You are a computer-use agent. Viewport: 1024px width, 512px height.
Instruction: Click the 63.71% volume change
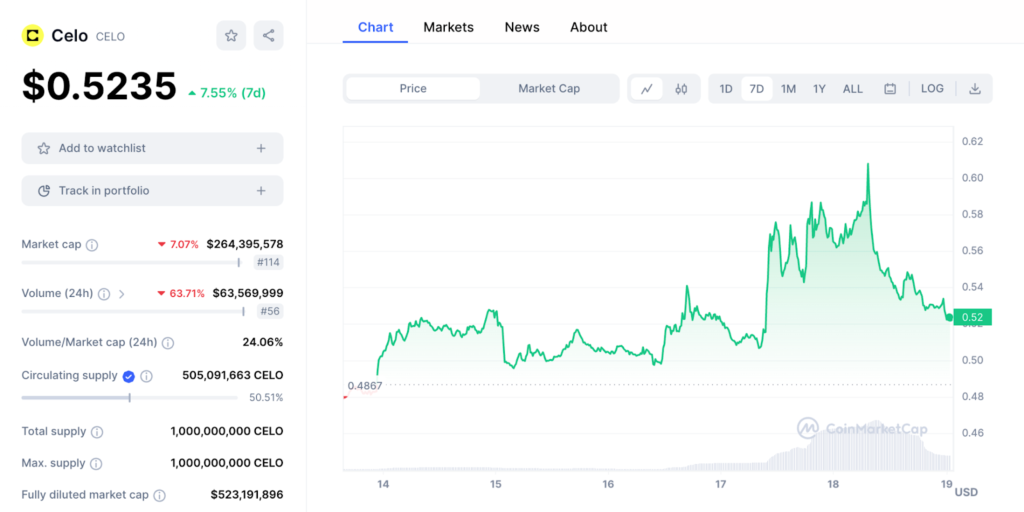click(x=181, y=294)
